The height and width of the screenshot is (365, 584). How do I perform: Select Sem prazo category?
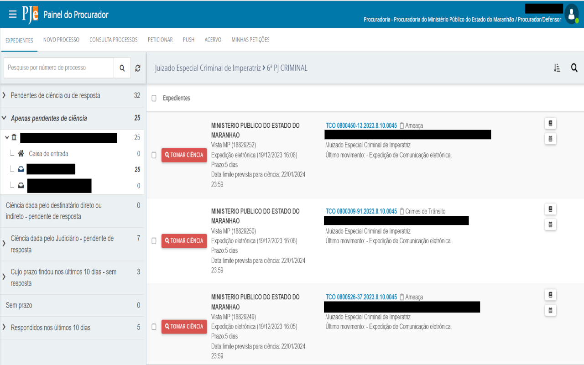point(72,305)
